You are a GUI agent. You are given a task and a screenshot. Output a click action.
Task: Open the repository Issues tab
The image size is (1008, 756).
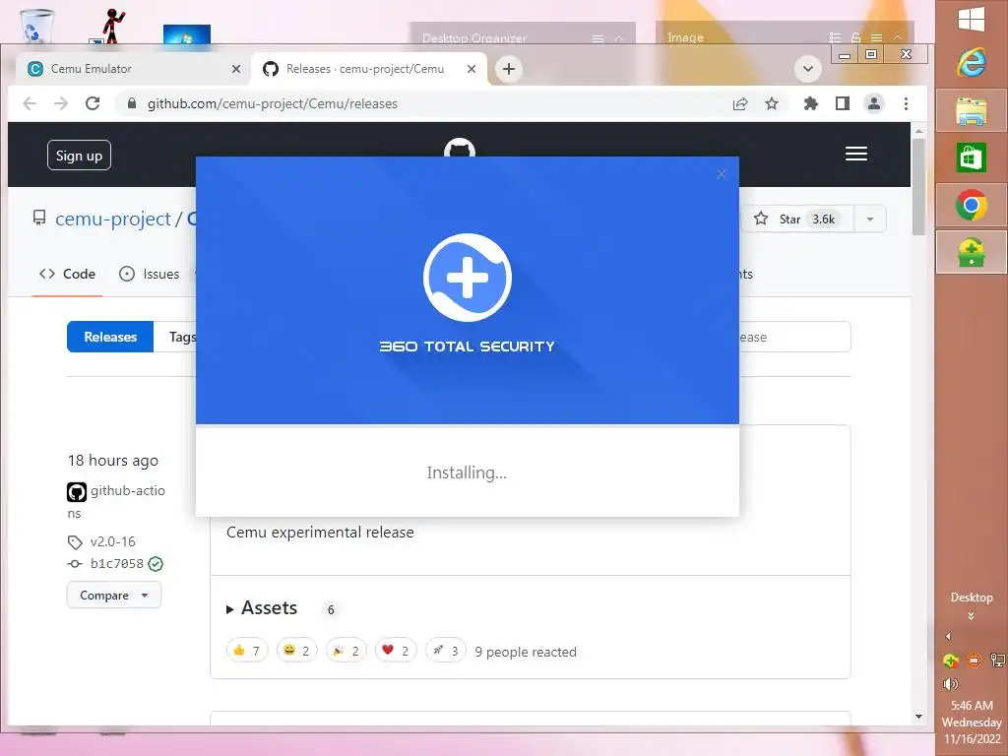coord(150,274)
